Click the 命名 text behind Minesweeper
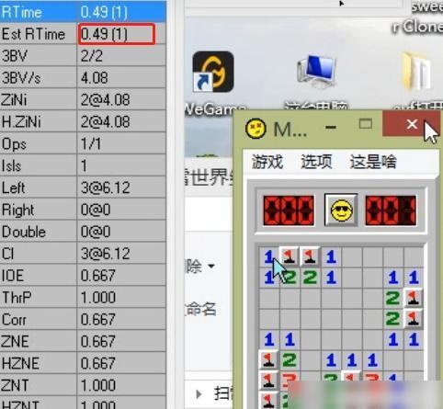 pos(200,310)
